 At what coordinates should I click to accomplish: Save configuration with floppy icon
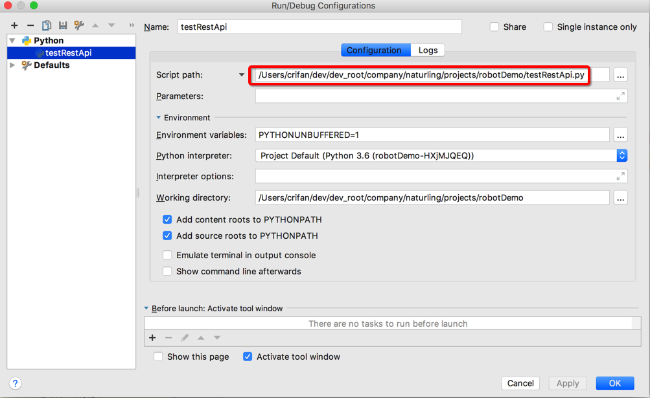click(x=63, y=26)
